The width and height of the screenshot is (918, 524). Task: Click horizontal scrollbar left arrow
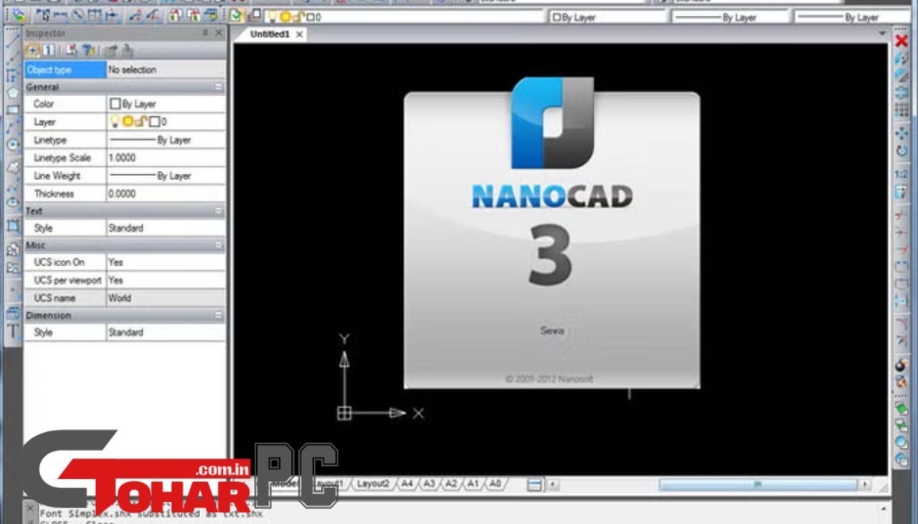tap(553, 485)
